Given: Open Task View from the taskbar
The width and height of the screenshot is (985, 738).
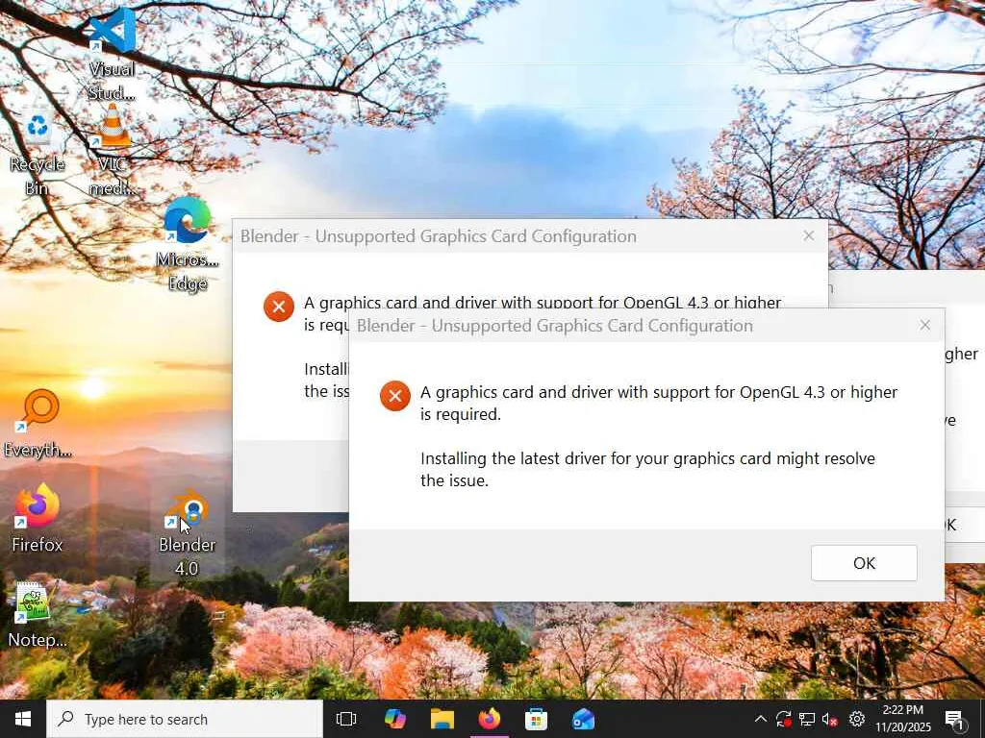Looking at the screenshot, I should point(346,719).
